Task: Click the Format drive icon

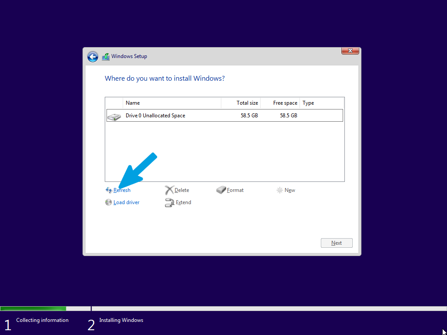Action: tap(221, 190)
